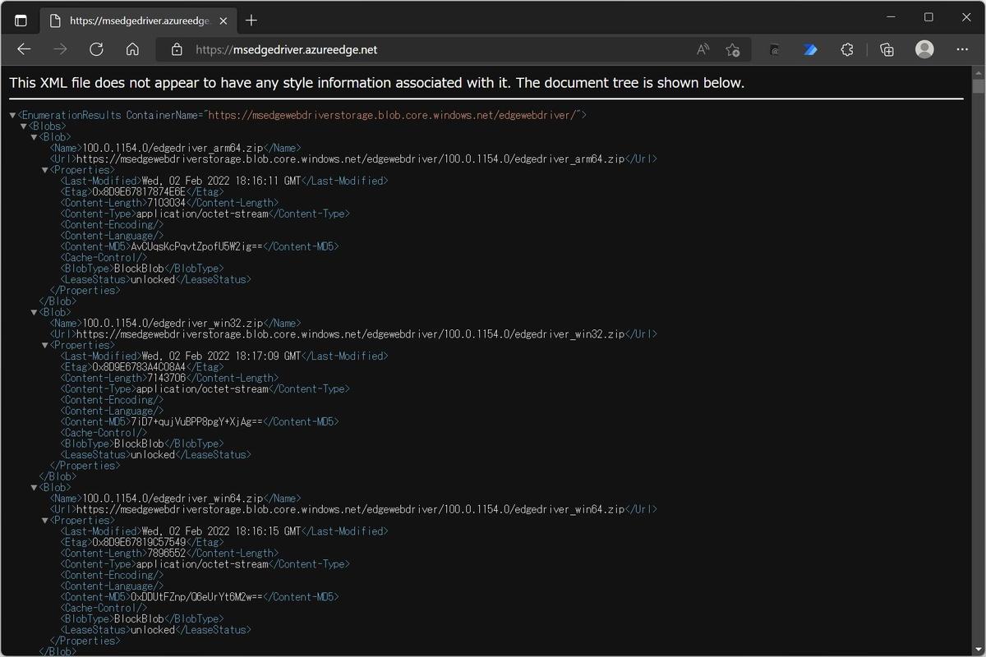This screenshot has width=986, height=657.
Task: Open the Extensions puzzle menu
Action: coord(847,49)
